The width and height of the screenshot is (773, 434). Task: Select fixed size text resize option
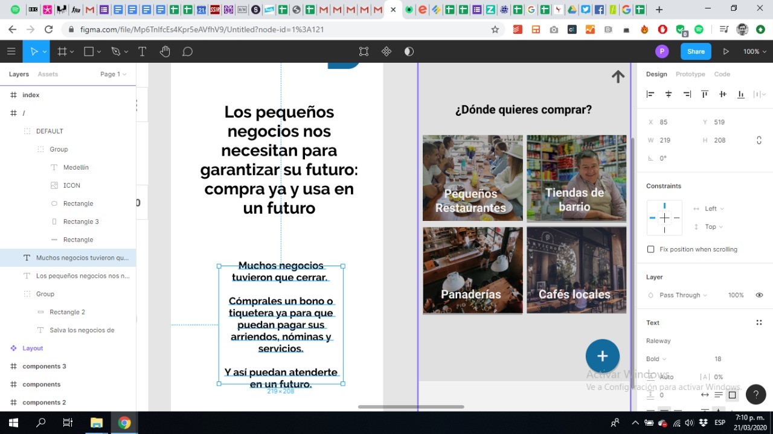[732, 395]
